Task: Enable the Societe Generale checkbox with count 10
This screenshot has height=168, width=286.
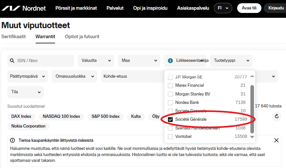Action: 170,111
